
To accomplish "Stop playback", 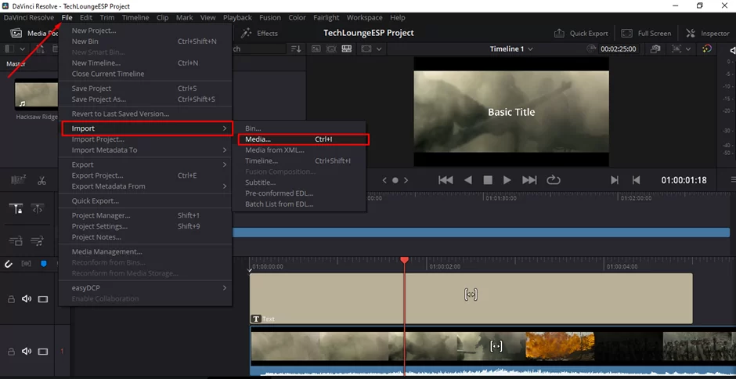I will 488,180.
